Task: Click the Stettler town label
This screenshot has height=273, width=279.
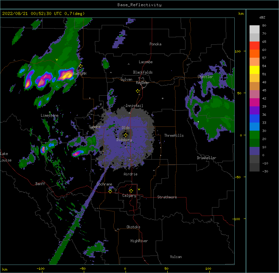Action: click(205, 77)
